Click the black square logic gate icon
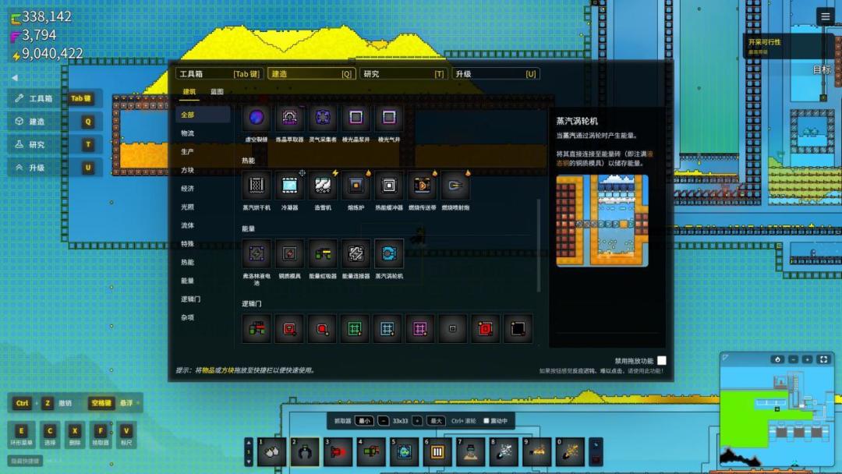The image size is (842, 474). pyautogui.click(x=518, y=328)
